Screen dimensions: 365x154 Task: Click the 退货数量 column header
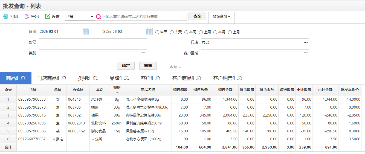pos(247,90)
